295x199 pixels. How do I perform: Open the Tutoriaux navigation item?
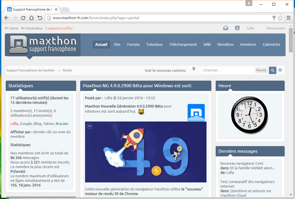(x=154, y=45)
